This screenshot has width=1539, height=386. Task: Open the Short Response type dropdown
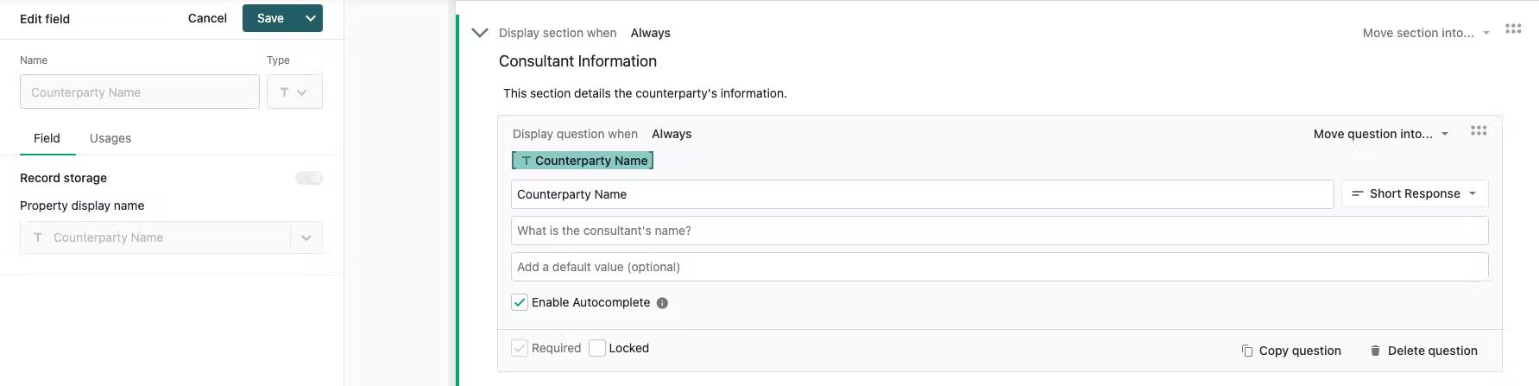point(1415,193)
